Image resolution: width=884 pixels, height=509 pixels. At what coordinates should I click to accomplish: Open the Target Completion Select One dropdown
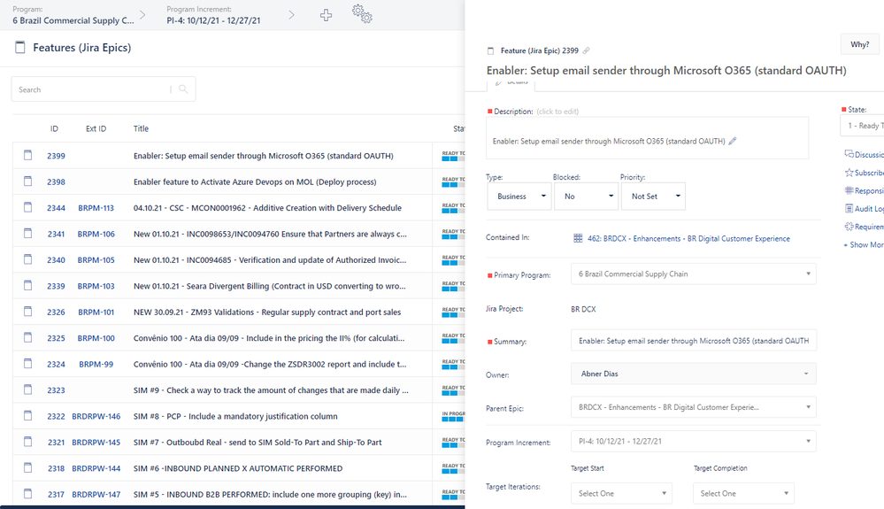click(x=743, y=493)
